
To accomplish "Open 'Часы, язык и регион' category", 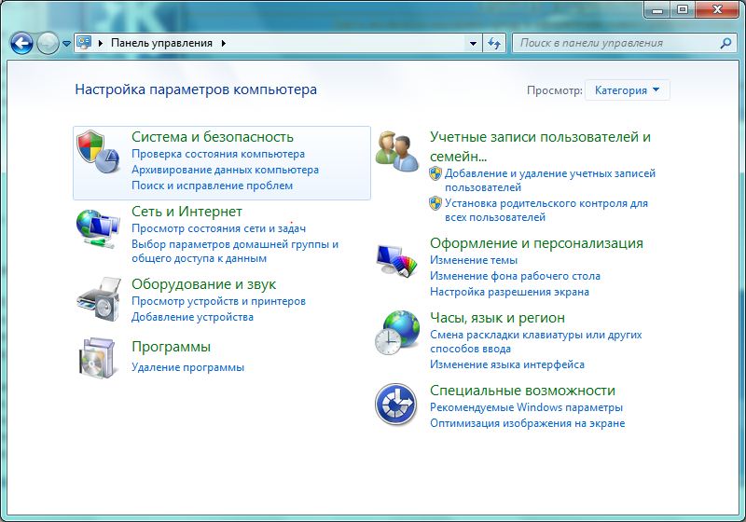I will (497, 318).
